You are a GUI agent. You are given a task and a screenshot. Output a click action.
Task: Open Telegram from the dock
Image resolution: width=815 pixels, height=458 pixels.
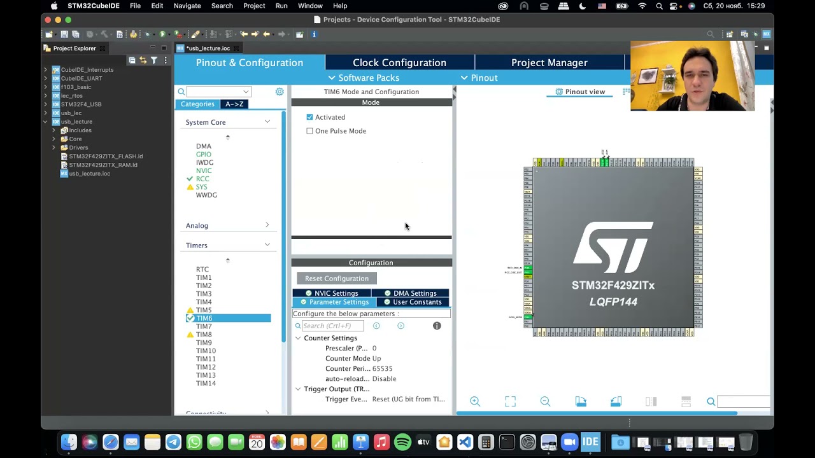coord(173,442)
